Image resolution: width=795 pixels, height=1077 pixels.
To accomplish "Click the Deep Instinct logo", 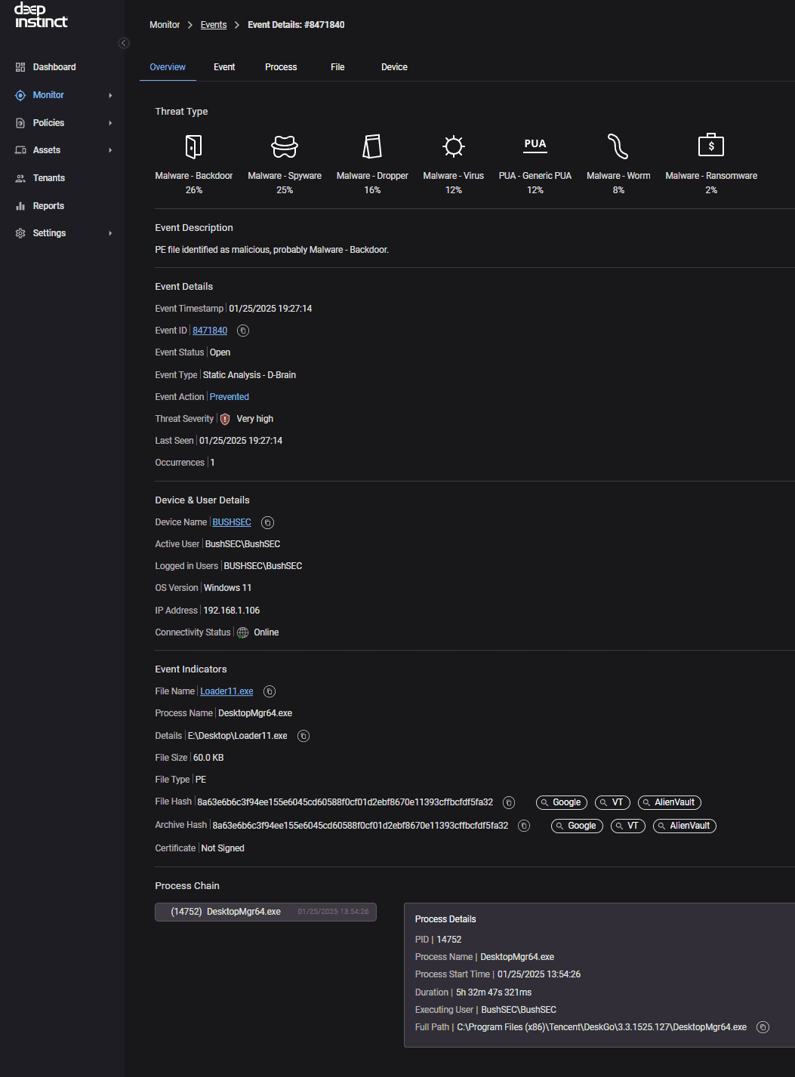I will click(x=42, y=16).
